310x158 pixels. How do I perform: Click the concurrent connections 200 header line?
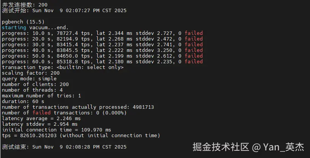[25, 5]
